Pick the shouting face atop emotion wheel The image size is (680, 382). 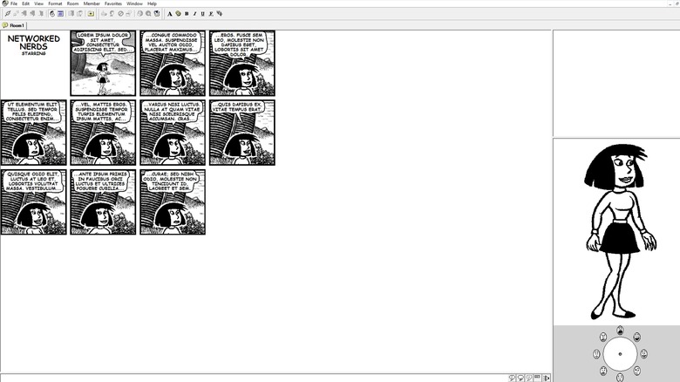tap(620, 331)
